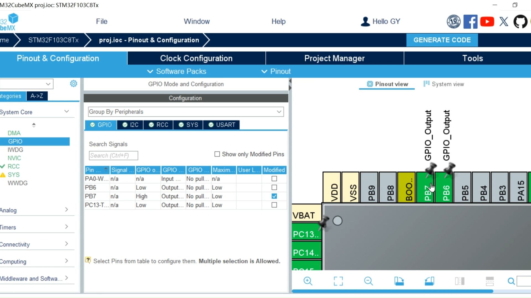Select the I2C peripheral tab

[130, 125]
